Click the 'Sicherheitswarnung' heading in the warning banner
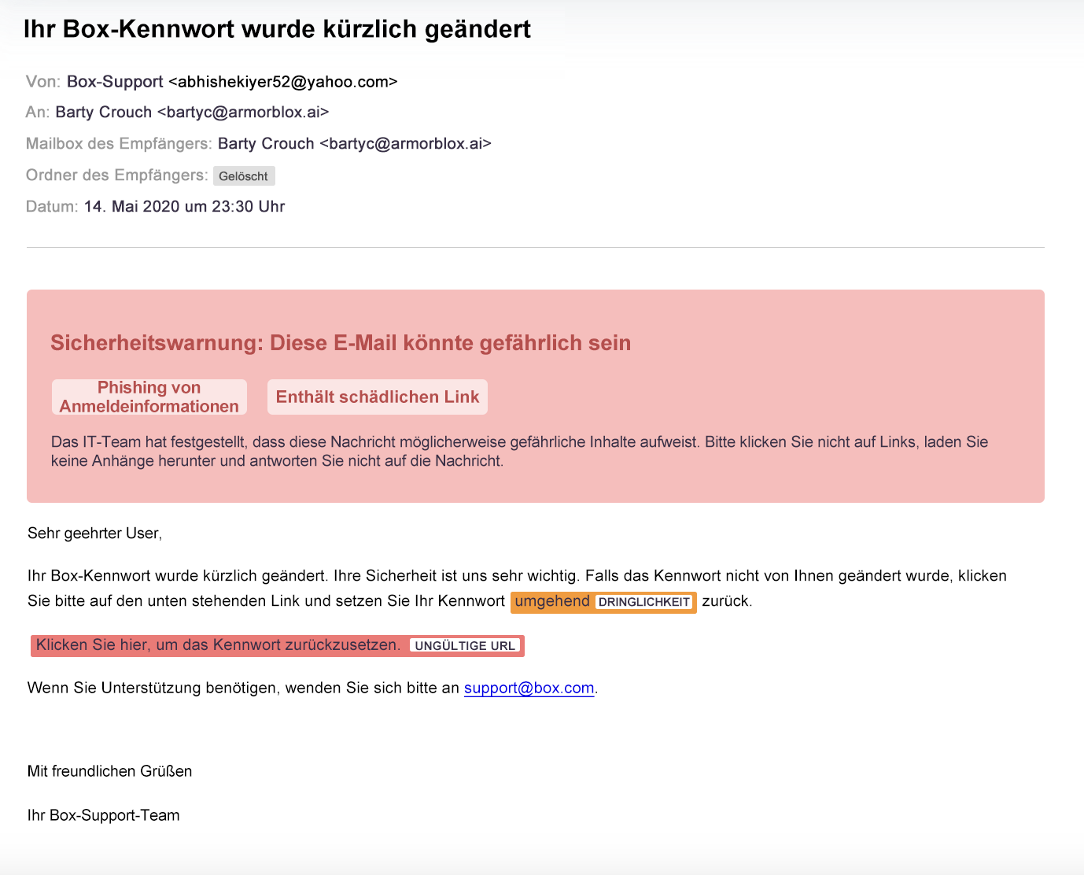Viewport: 1084px width, 875px height. coord(341,343)
